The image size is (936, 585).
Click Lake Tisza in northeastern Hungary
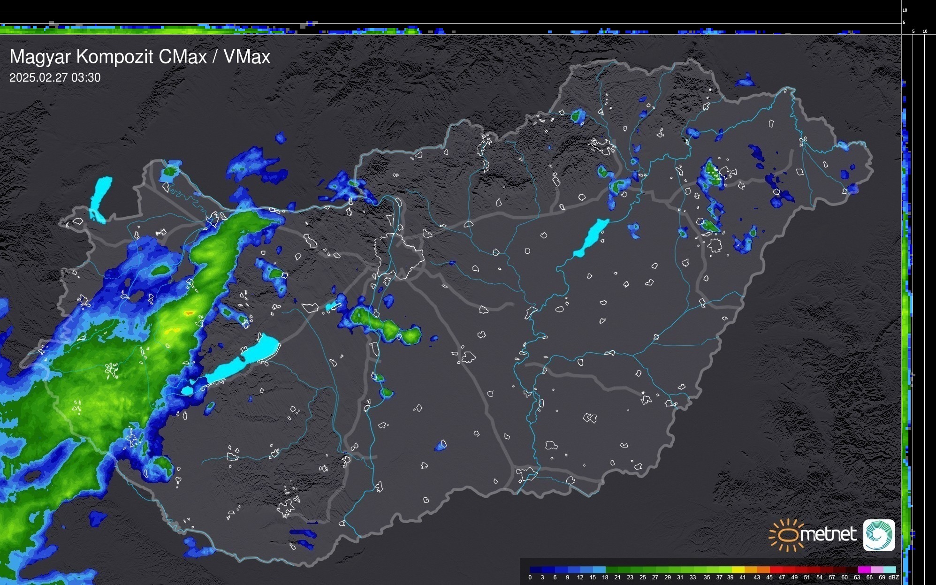click(591, 238)
